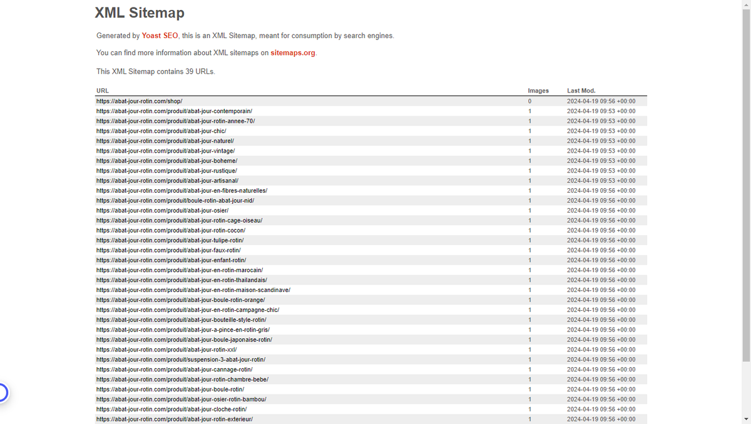Open the abat-jour-boule-rotin-orange URL
Viewport: 751px width, 424px height.
pyautogui.click(x=180, y=300)
